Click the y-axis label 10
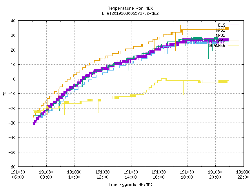 [13, 65]
